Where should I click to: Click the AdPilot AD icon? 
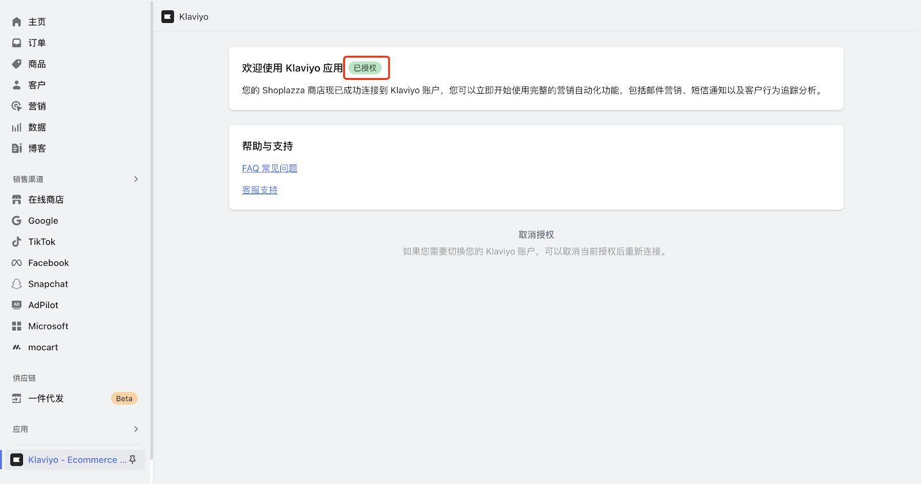pos(17,305)
